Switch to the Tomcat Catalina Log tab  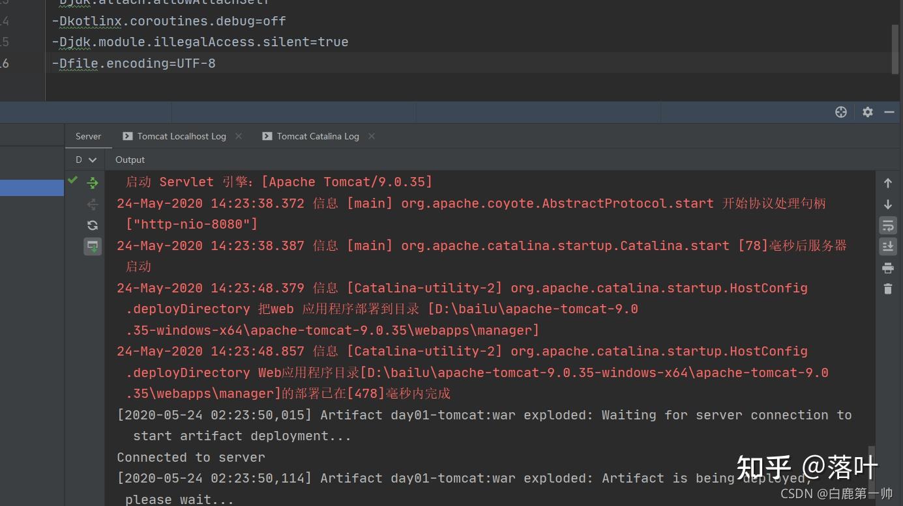coord(318,136)
